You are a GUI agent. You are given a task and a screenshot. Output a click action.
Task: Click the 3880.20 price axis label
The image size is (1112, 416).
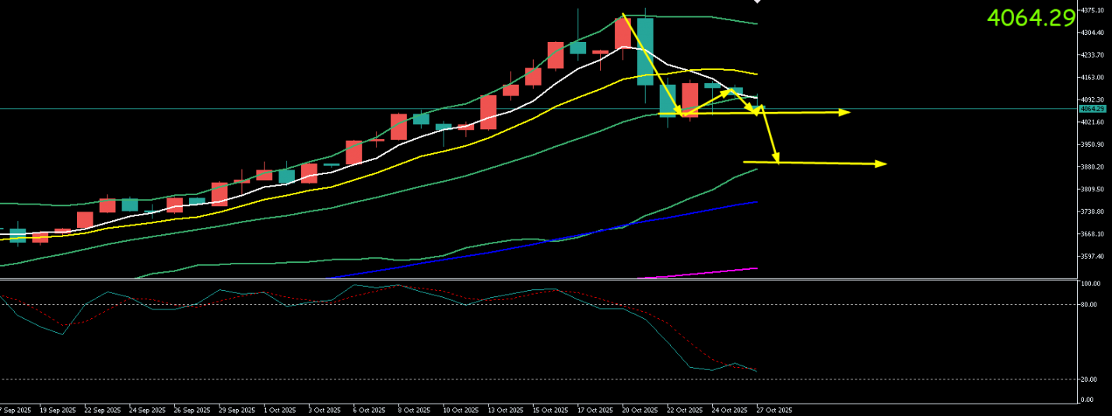point(1092,167)
